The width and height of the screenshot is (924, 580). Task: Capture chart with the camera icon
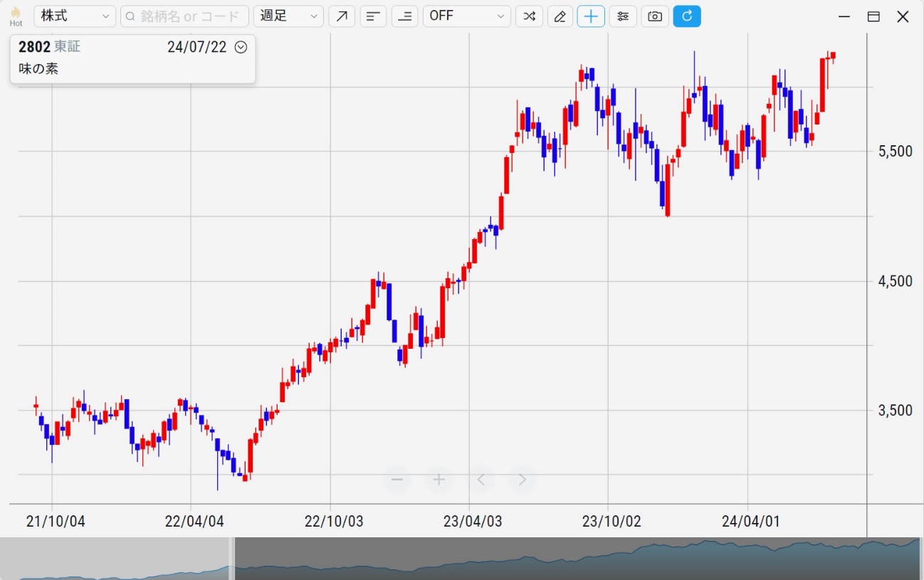[x=655, y=16]
